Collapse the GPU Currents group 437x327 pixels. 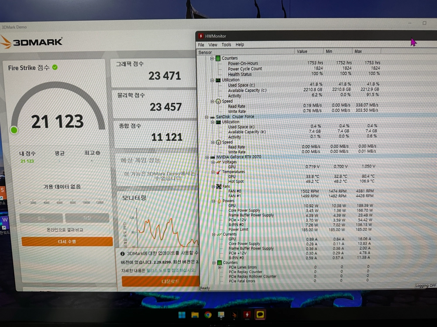coord(214,235)
